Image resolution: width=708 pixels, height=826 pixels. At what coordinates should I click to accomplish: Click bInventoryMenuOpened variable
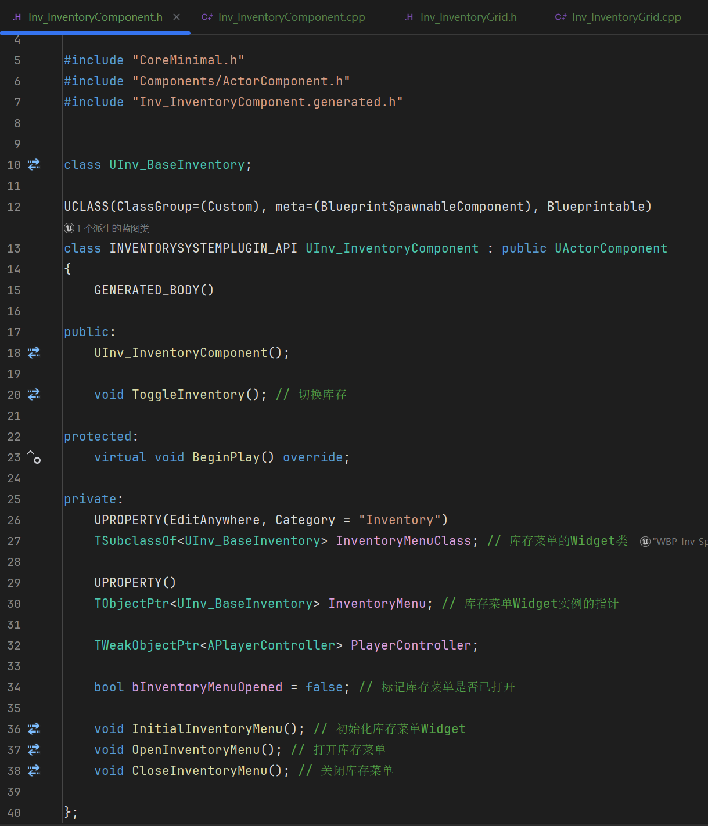207,687
